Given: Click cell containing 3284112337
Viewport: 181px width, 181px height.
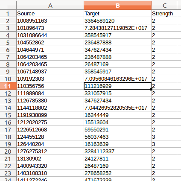Looking at the screenshot, I should click(117, 151).
